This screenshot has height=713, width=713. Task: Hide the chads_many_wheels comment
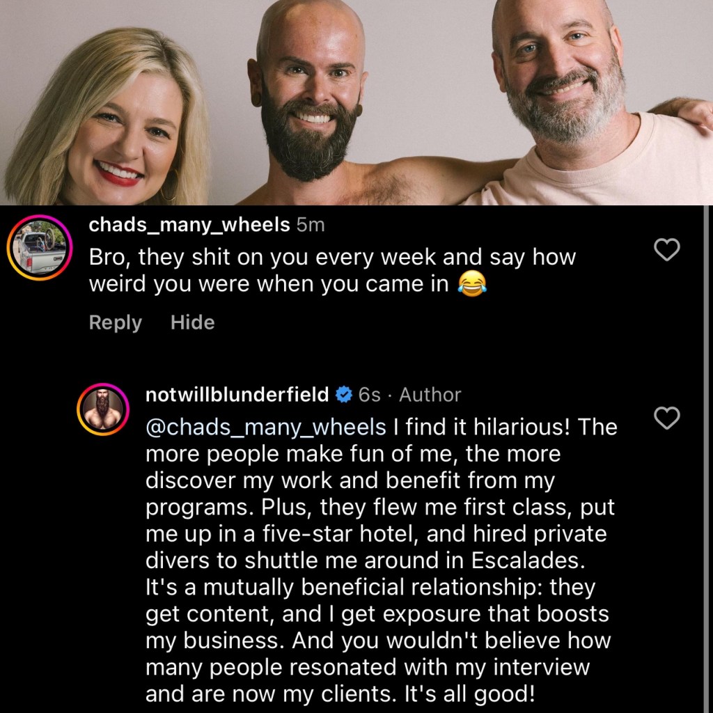pos(192,322)
